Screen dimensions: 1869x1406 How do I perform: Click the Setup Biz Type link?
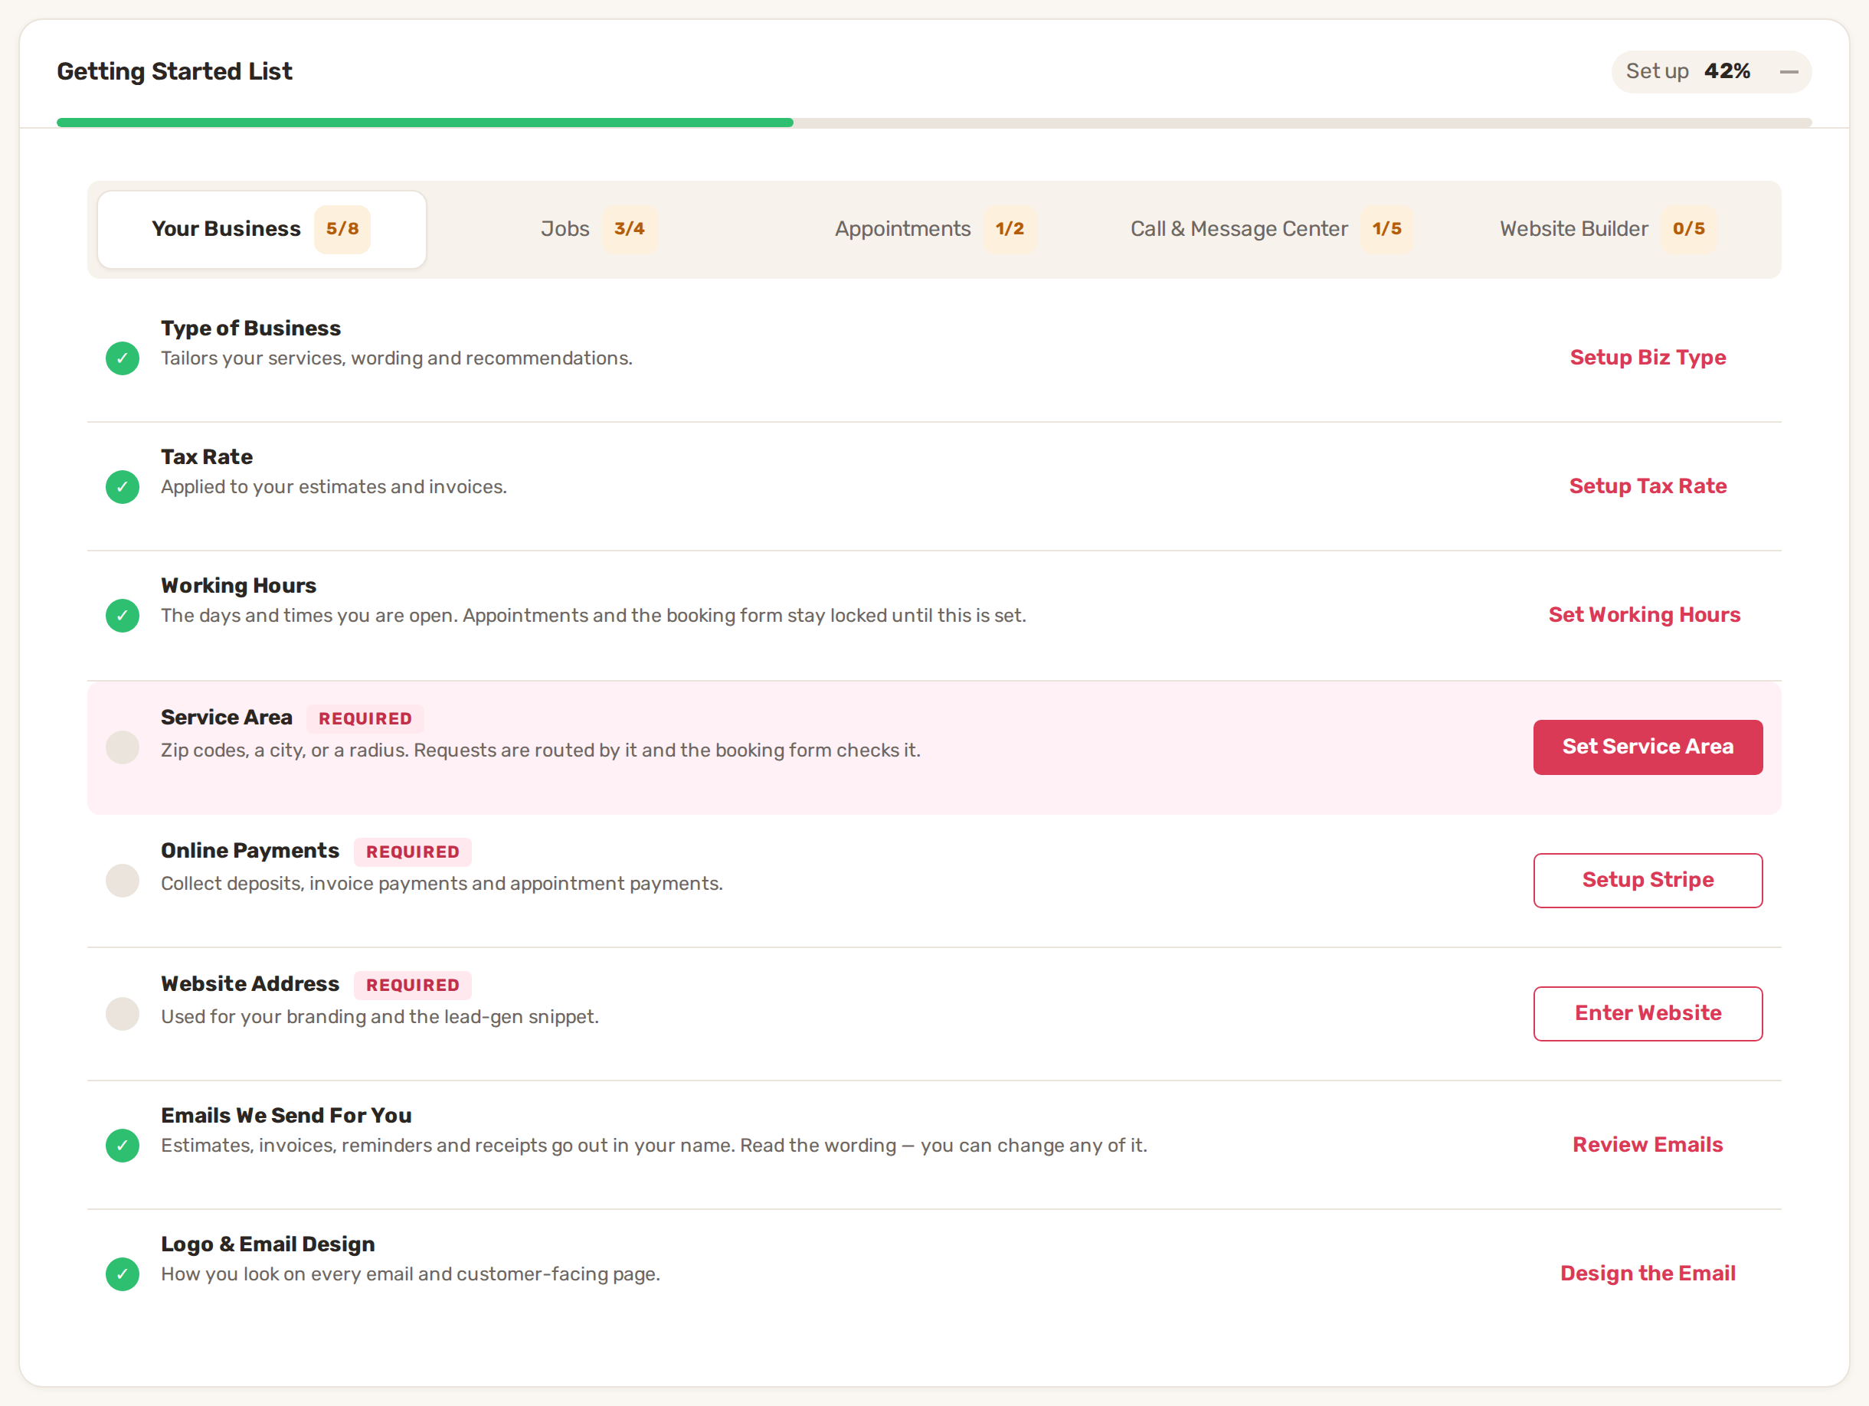tap(1648, 358)
